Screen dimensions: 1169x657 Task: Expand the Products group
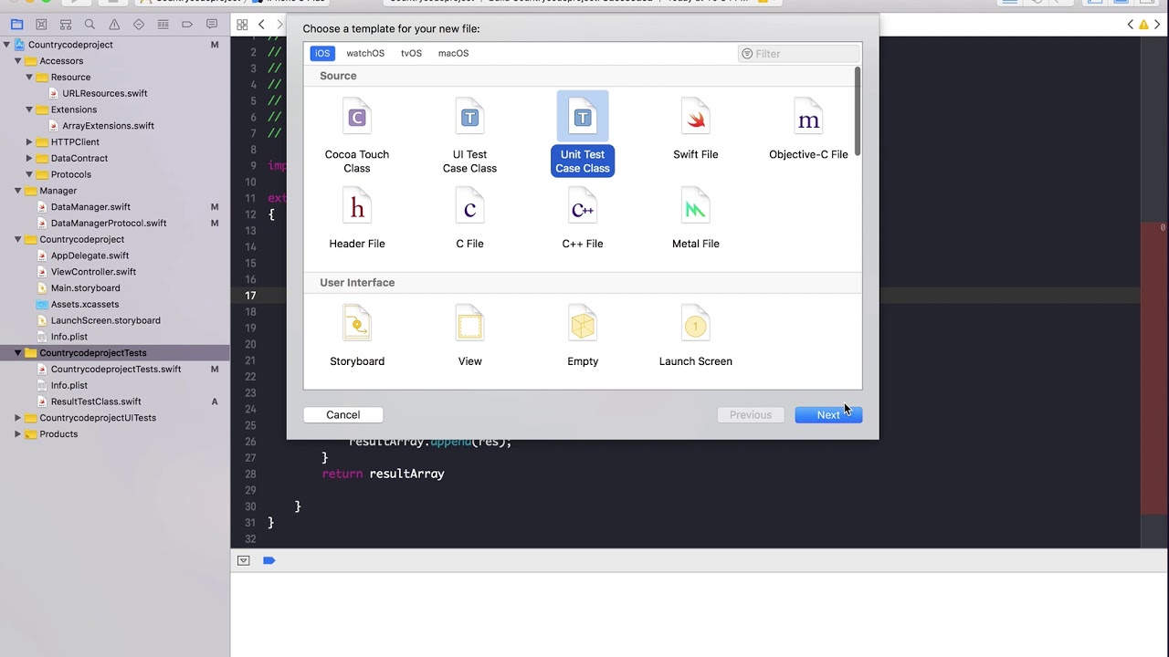17,434
